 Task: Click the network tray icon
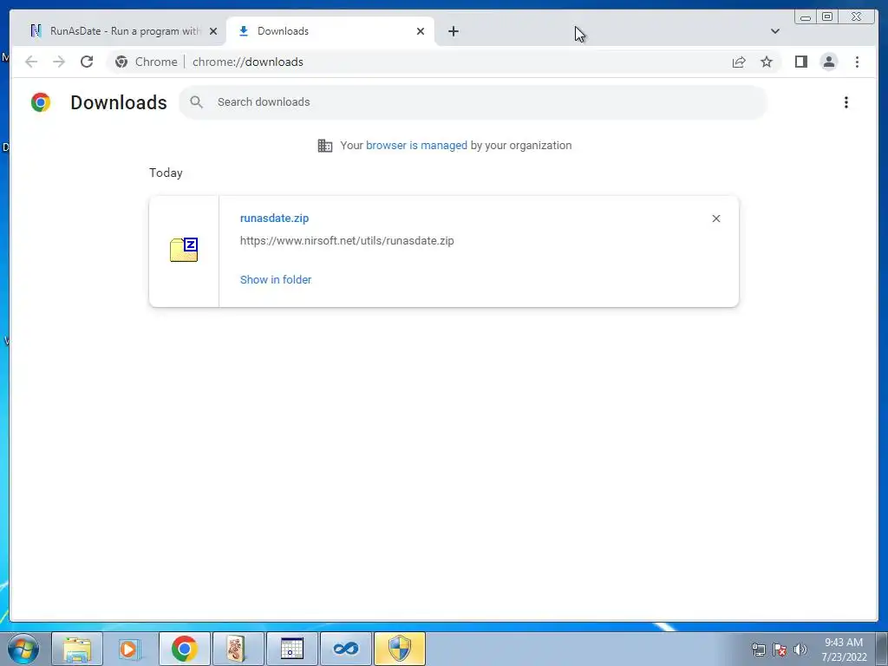click(x=758, y=650)
